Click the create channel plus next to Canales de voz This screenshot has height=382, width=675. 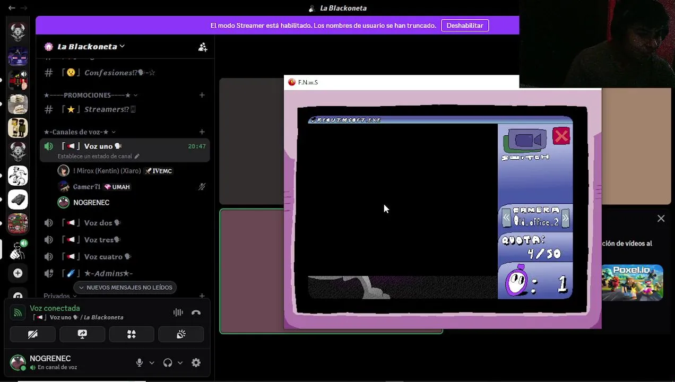point(202,132)
